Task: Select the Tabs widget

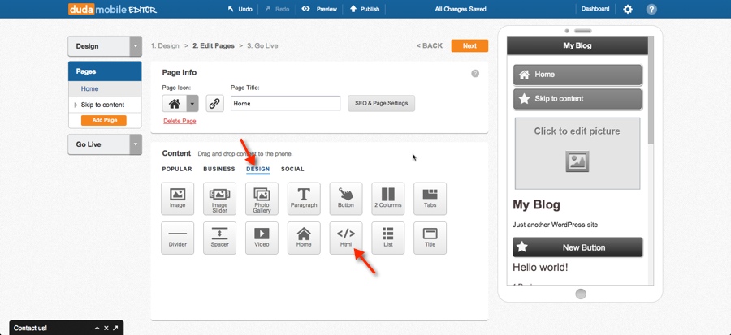Action: tap(430, 199)
